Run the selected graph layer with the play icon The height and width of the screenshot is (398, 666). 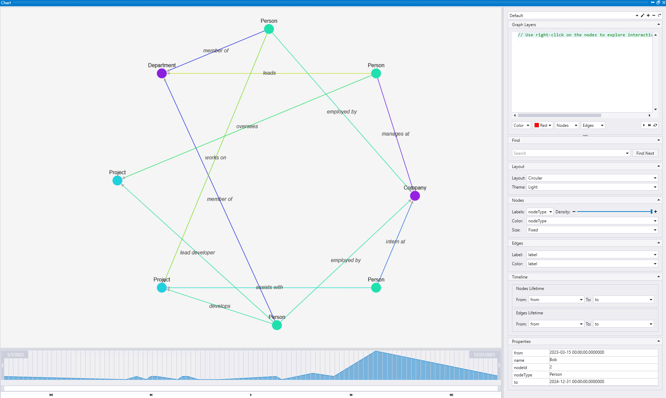pyautogui.click(x=643, y=125)
